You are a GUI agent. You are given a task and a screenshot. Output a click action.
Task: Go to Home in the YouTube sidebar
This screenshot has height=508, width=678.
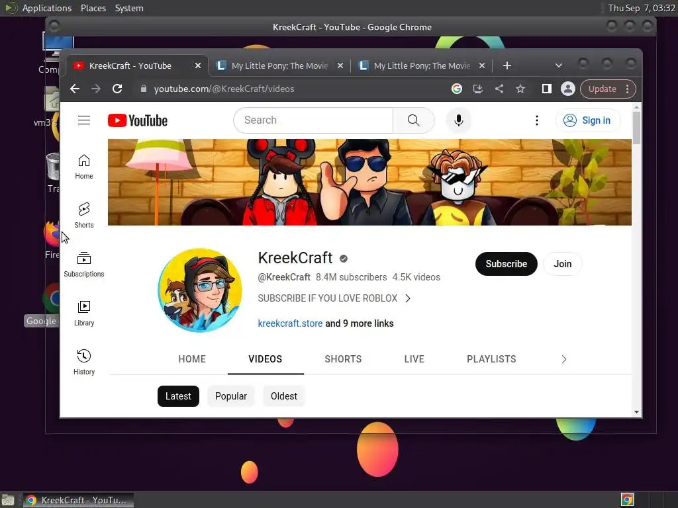84,167
